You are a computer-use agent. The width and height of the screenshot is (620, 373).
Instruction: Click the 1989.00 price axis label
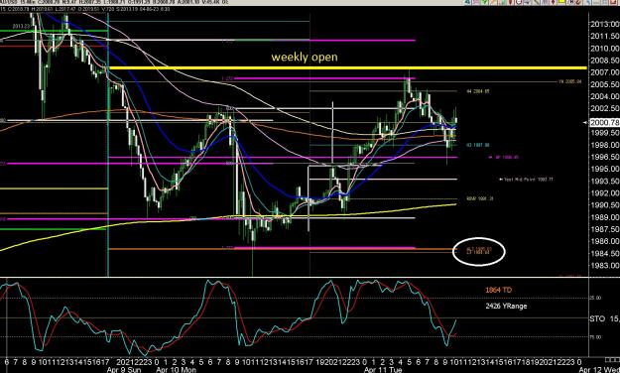[604, 217]
